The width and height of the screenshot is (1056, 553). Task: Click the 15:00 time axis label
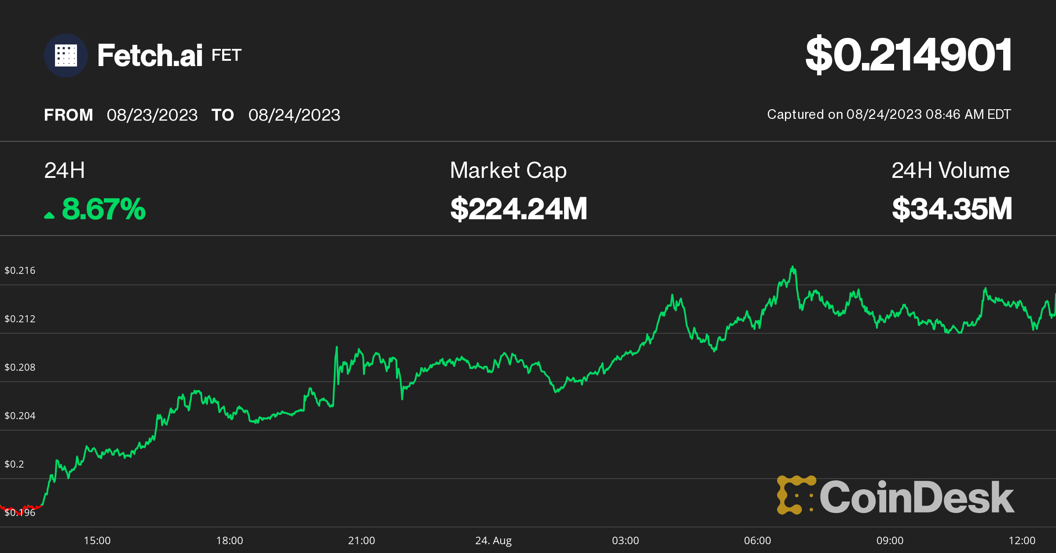pyautogui.click(x=97, y=540)
